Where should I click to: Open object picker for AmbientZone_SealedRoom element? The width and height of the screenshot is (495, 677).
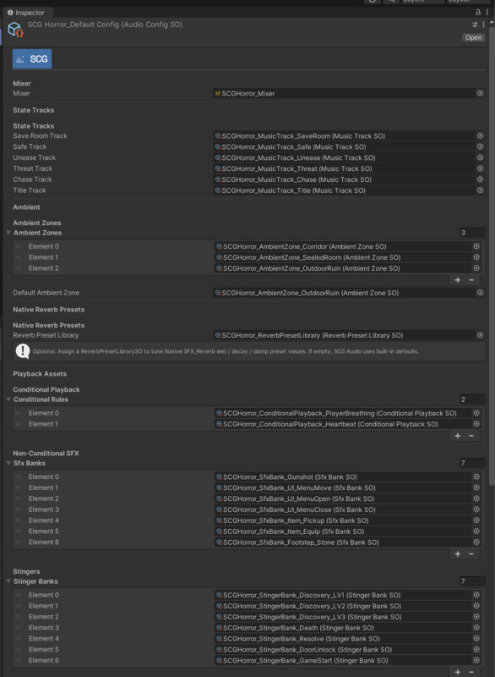coord(476,257)
